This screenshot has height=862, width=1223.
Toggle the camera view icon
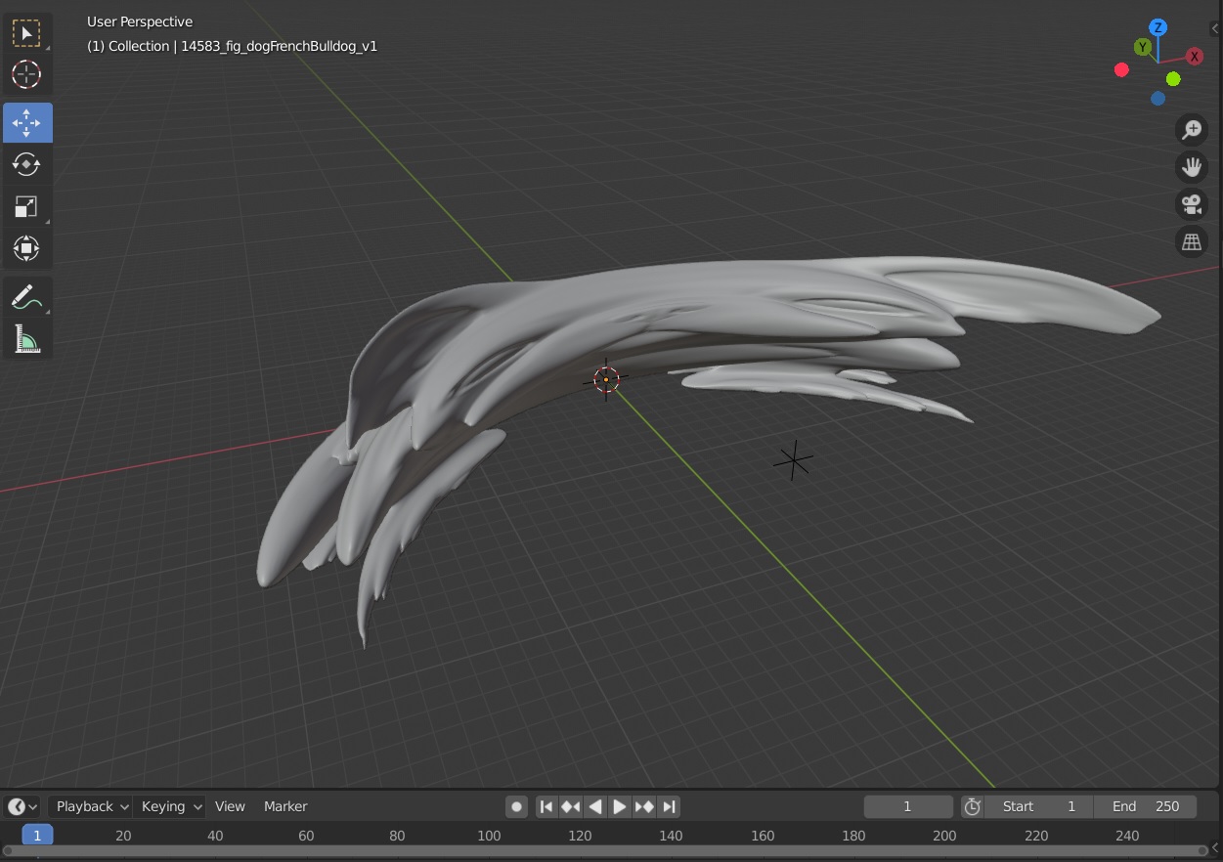click(1192, 204)
